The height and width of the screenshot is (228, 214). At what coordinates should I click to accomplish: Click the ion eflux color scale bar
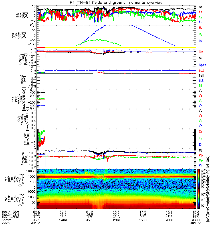pos(199,179)
